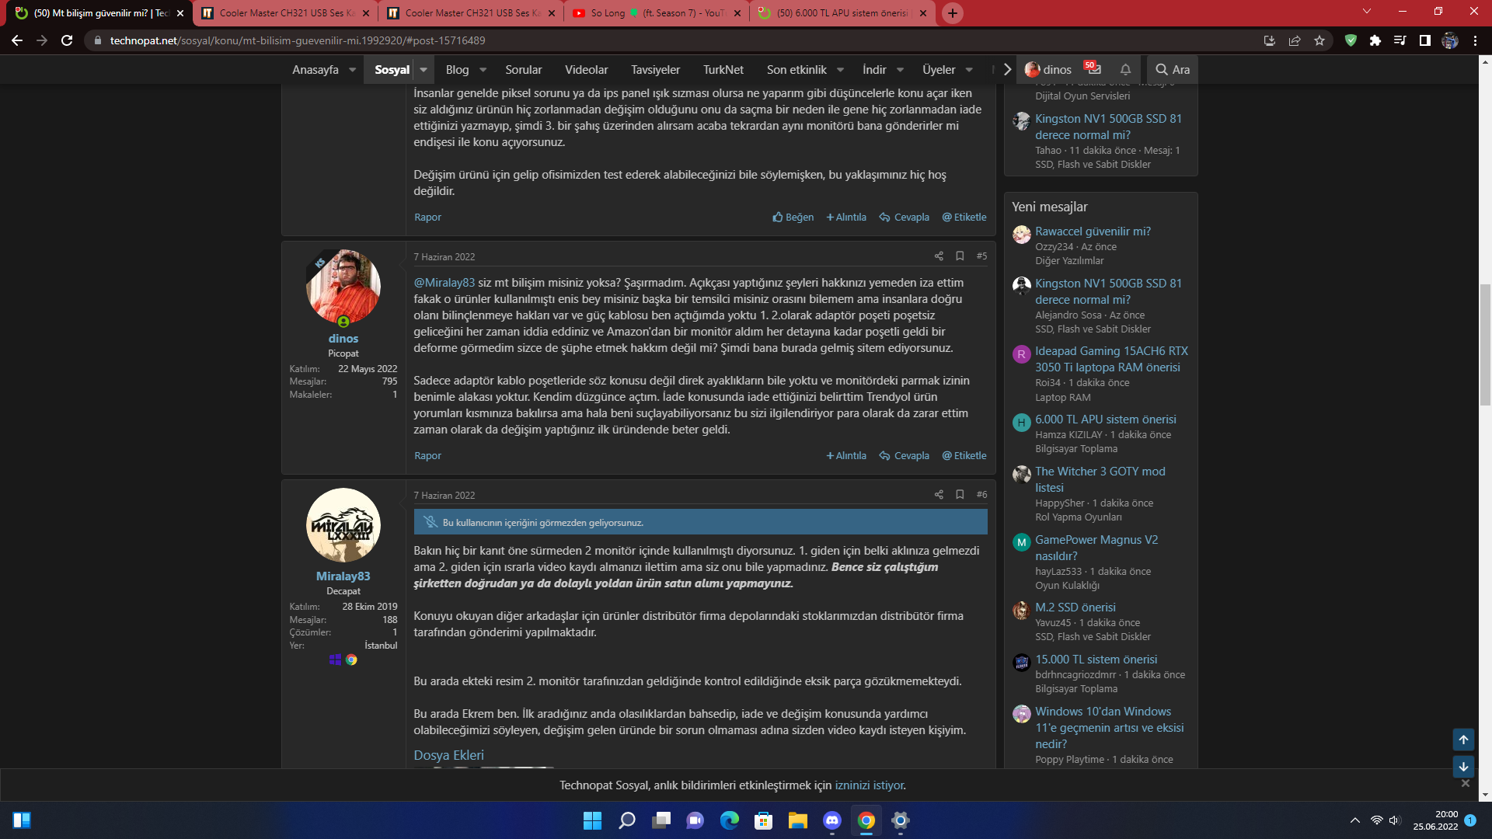The width and height of the screenshot is (1492, 839).
Task: Open the inbox with the 50 badge
Action: pos(1093,69)
